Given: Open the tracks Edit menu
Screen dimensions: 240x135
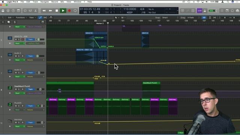Looking at the screenshot, I should 10,18.
